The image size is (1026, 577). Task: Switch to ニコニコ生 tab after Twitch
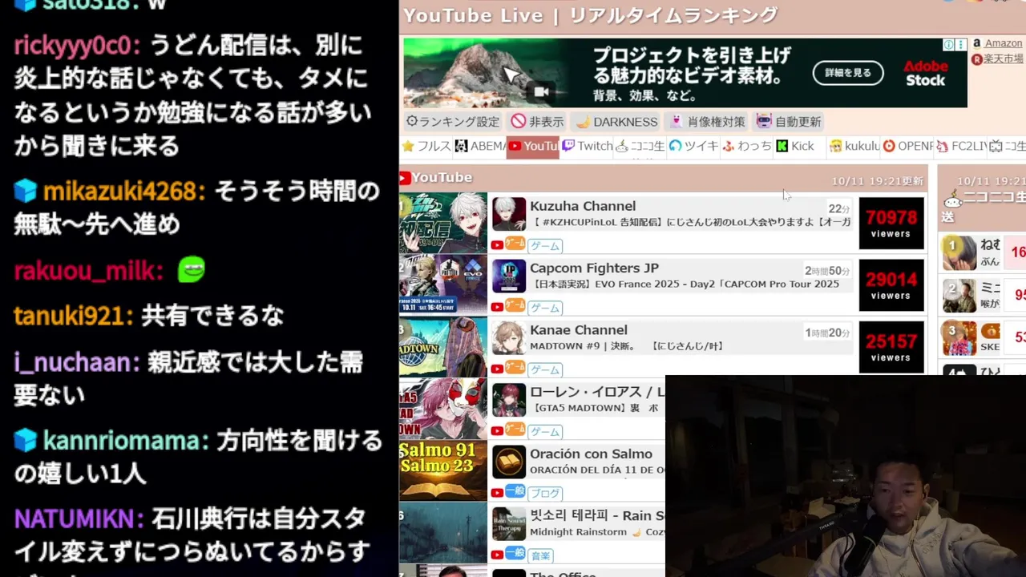point(640,146)
